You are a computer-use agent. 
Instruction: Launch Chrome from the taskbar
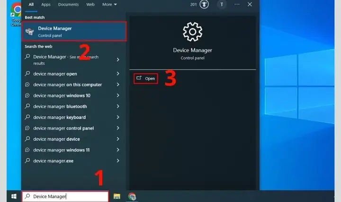tap(132, 196)
